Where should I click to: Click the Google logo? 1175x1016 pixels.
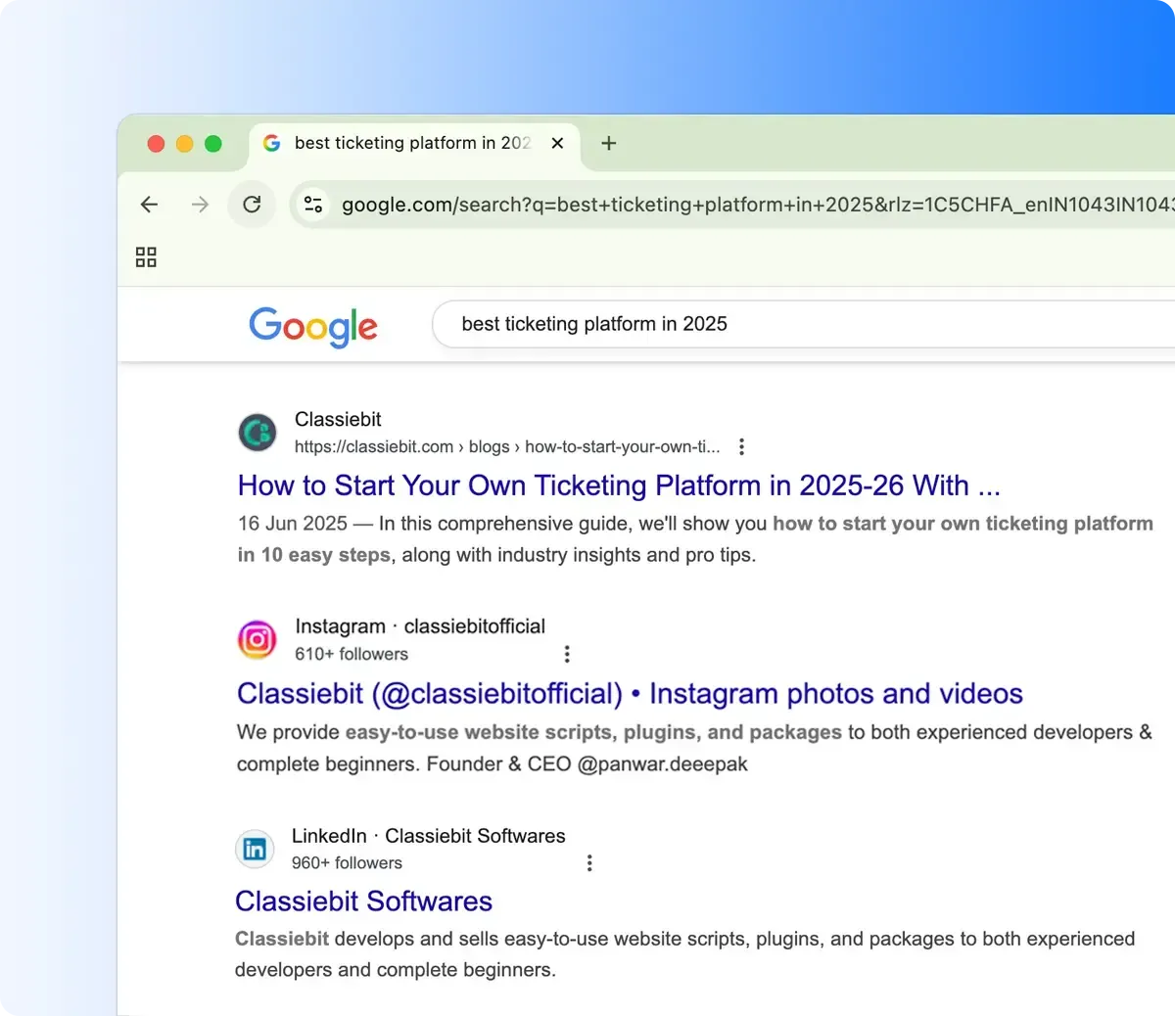tap(313, 327)
